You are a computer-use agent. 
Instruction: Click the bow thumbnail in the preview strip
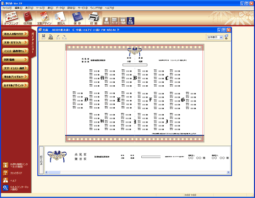57,156
